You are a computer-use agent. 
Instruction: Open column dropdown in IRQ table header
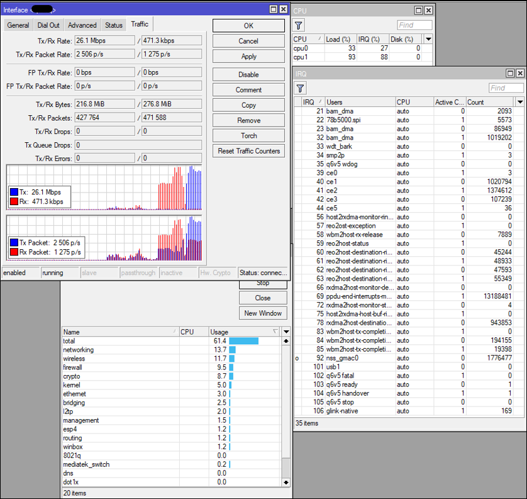coord(519,102)
